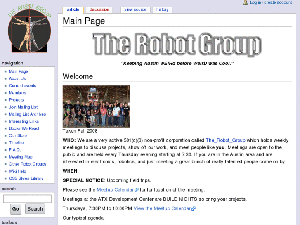Open Books We Read link
Viewport: 300px width, 225px height.
(x=24, y=128)
